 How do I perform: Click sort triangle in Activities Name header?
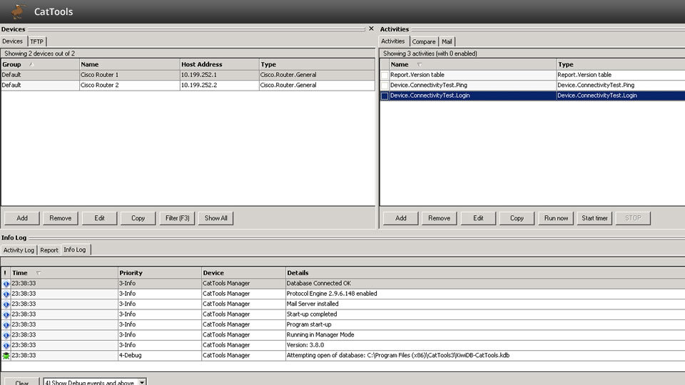coord(419,64)
